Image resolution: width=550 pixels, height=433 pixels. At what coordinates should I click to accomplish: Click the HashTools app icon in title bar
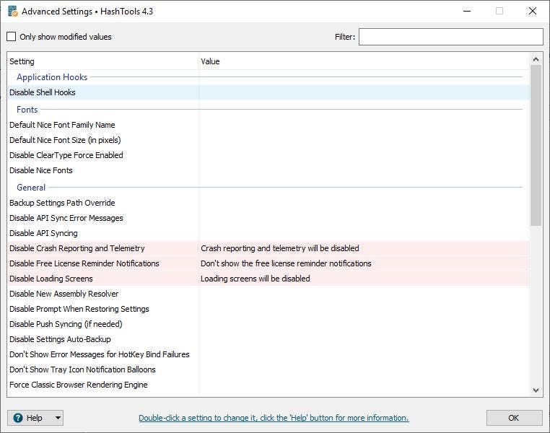[x=13, y=12]
